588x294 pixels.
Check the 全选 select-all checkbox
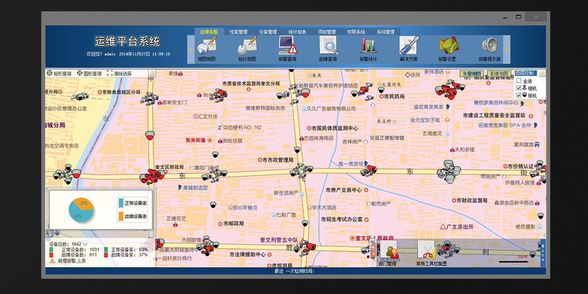click(518, 81)
